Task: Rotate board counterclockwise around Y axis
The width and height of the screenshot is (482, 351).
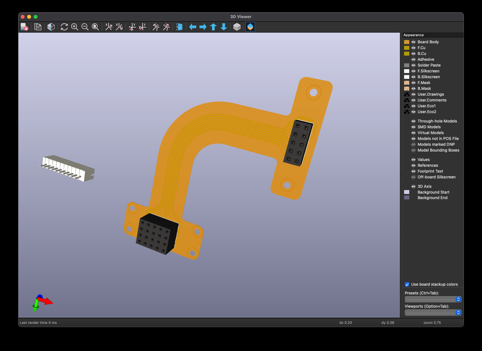Action: point(143,27)
